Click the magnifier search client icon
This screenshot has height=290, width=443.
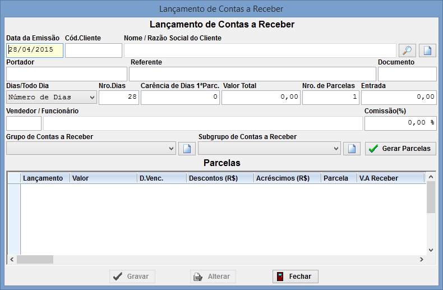point(407,50)
